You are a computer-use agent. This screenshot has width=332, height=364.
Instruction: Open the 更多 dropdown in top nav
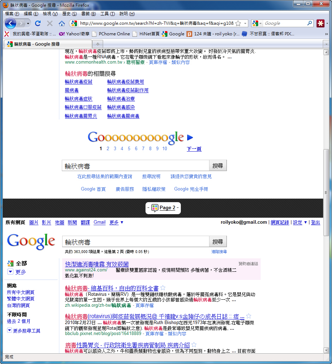(x=116, y=222)
